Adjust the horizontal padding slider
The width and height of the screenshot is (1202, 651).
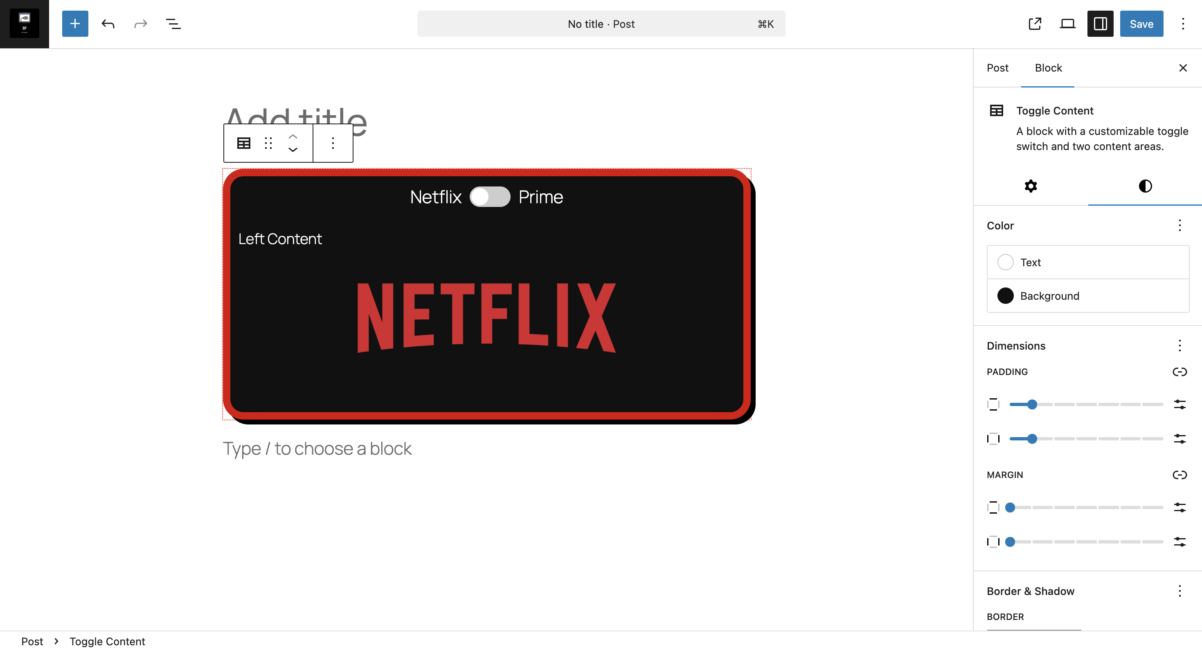coord(1086,438)
